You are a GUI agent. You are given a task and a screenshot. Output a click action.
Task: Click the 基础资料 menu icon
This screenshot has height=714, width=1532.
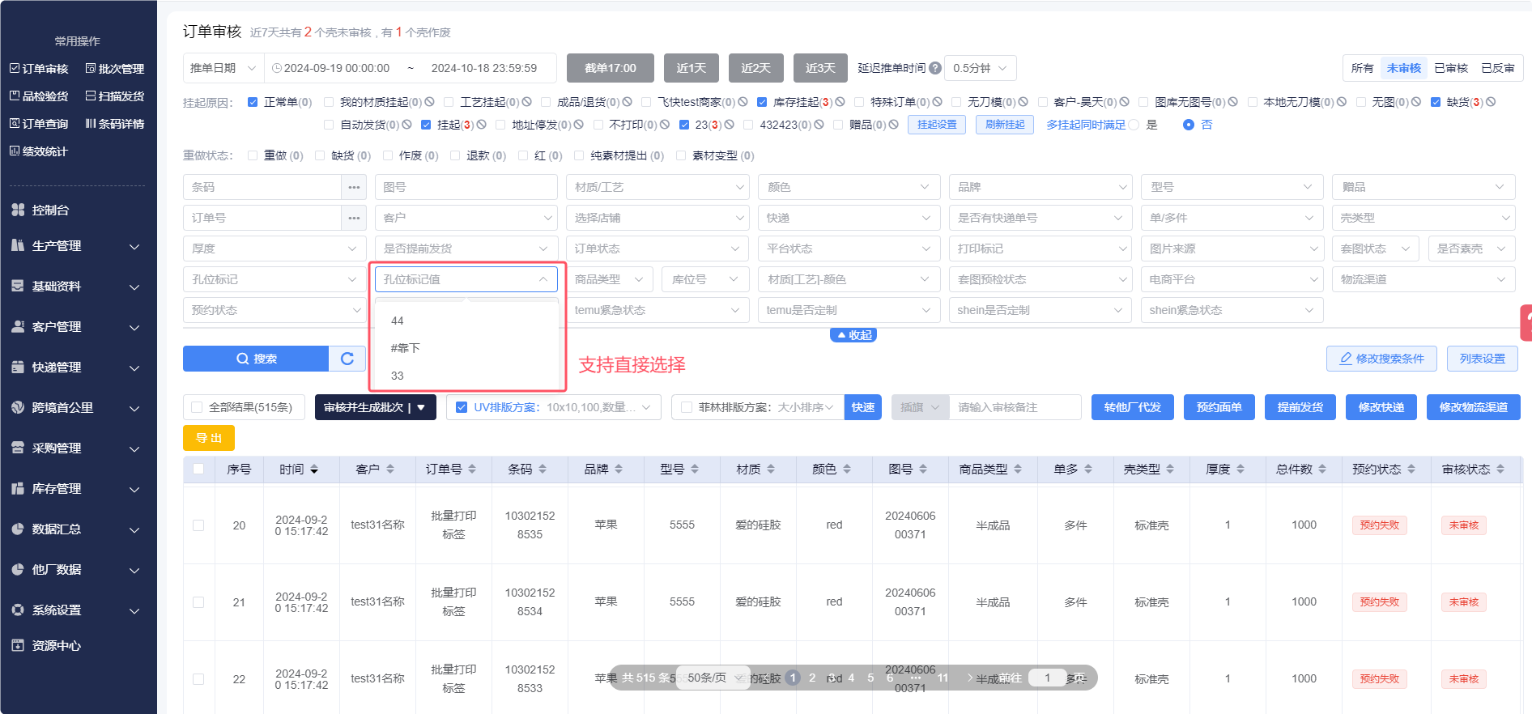coord(18,286)
